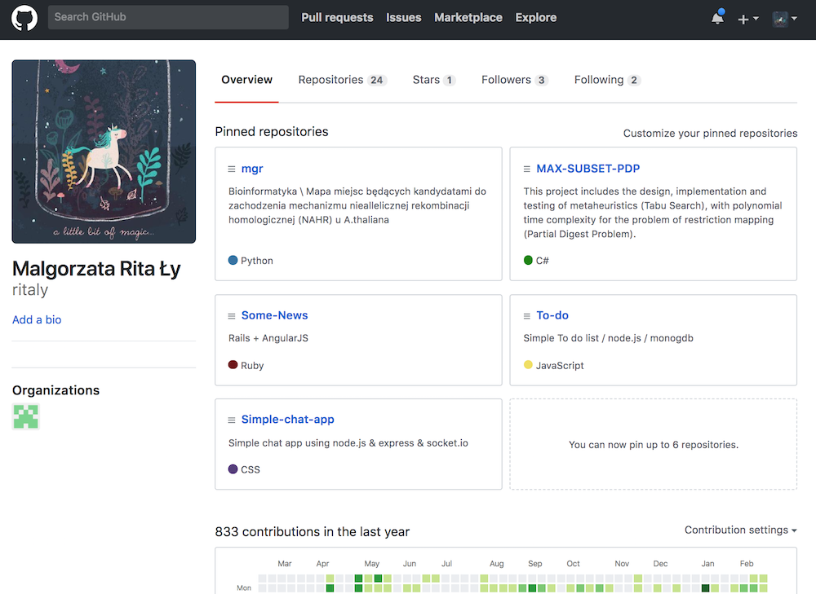Click the yellow JavaScript language dot
Image resolution: width=816 pixels, height=594 pixels.
pos(528,365)
